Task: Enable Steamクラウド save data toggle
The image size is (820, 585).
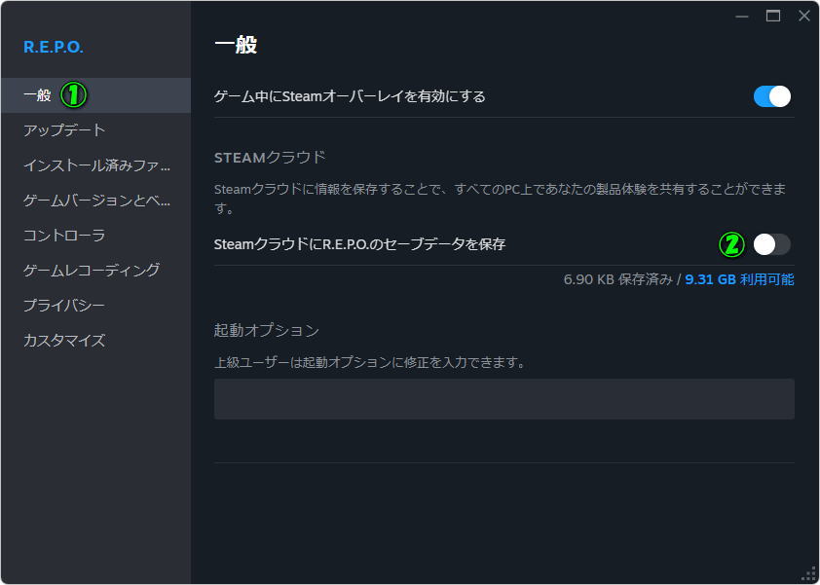Action: (x=772, y=244)
